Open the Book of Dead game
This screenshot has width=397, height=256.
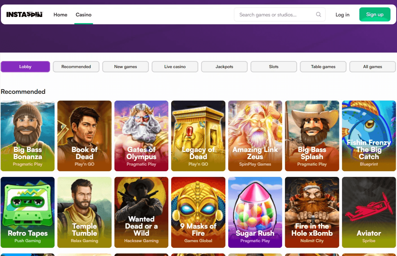[84, 136]
